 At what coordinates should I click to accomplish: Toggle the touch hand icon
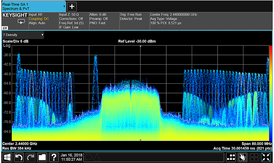243,158
